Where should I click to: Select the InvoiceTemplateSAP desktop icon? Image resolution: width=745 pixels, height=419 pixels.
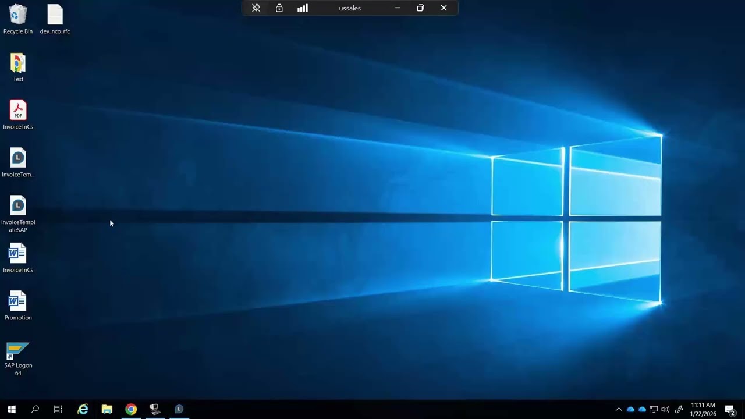pyautogui.click(x=18, y=214)
